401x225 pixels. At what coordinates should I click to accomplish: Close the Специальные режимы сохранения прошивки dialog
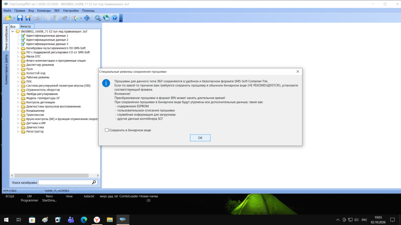[298, 72]
